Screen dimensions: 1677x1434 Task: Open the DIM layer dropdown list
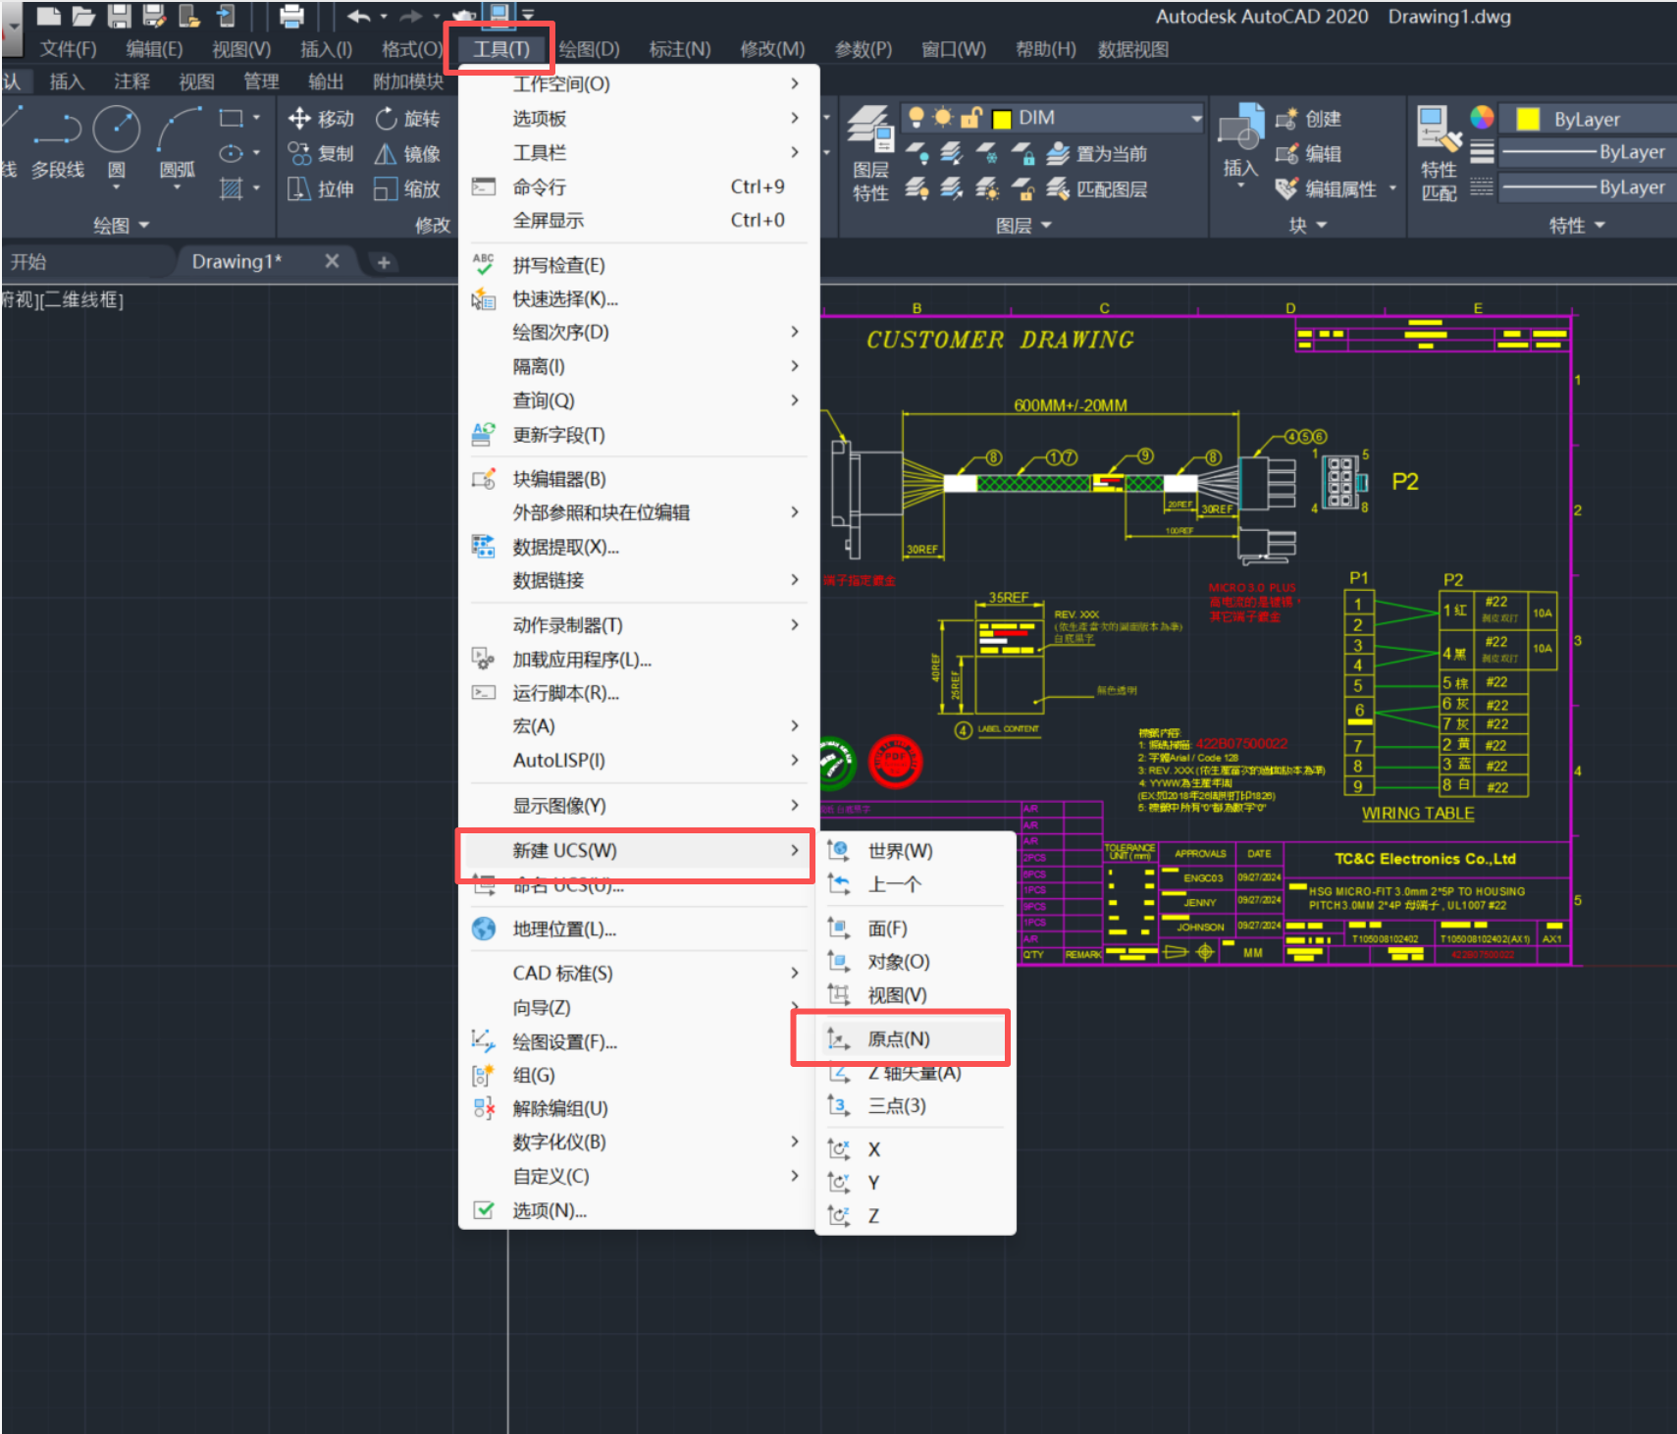[1196, 119]
